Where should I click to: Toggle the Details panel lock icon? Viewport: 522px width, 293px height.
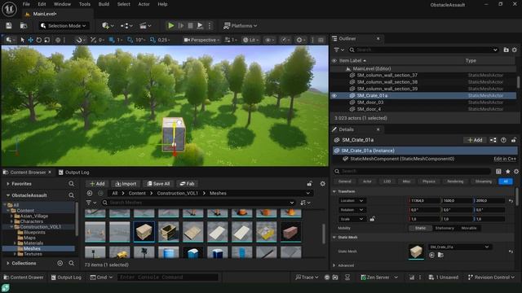(514, 140)
